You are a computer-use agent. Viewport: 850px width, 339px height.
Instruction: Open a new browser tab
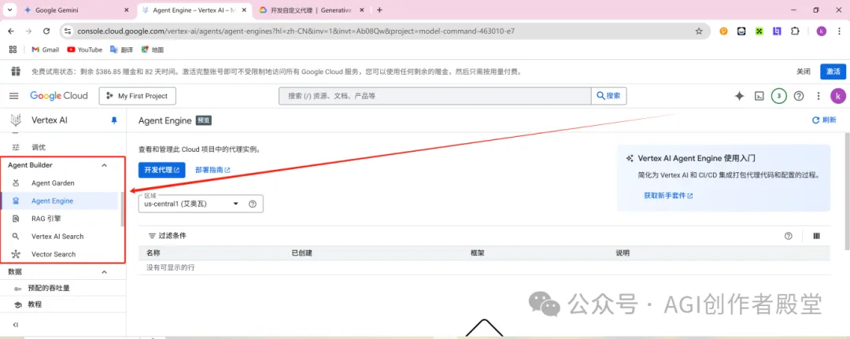pos(379,9)
